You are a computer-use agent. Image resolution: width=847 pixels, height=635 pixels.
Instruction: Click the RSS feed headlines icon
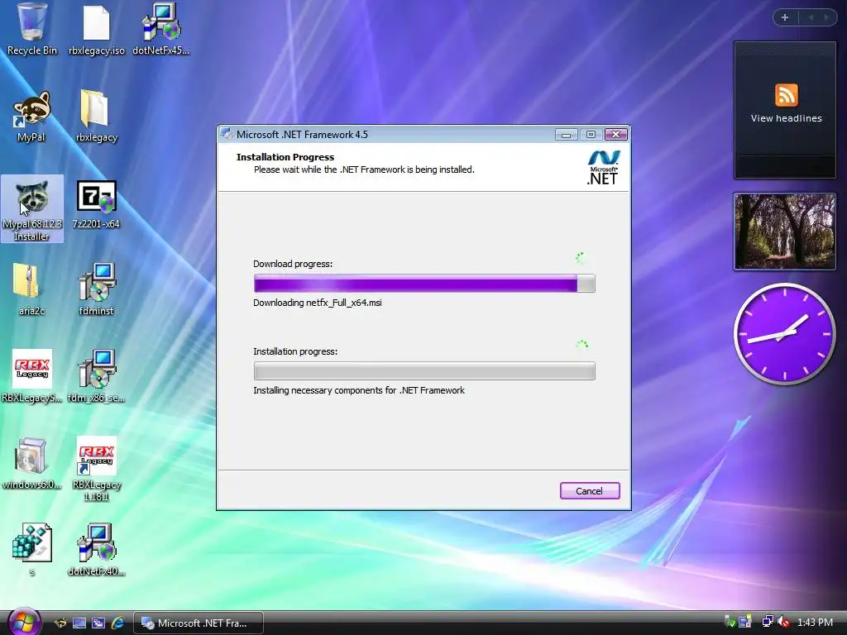(786, 96)
